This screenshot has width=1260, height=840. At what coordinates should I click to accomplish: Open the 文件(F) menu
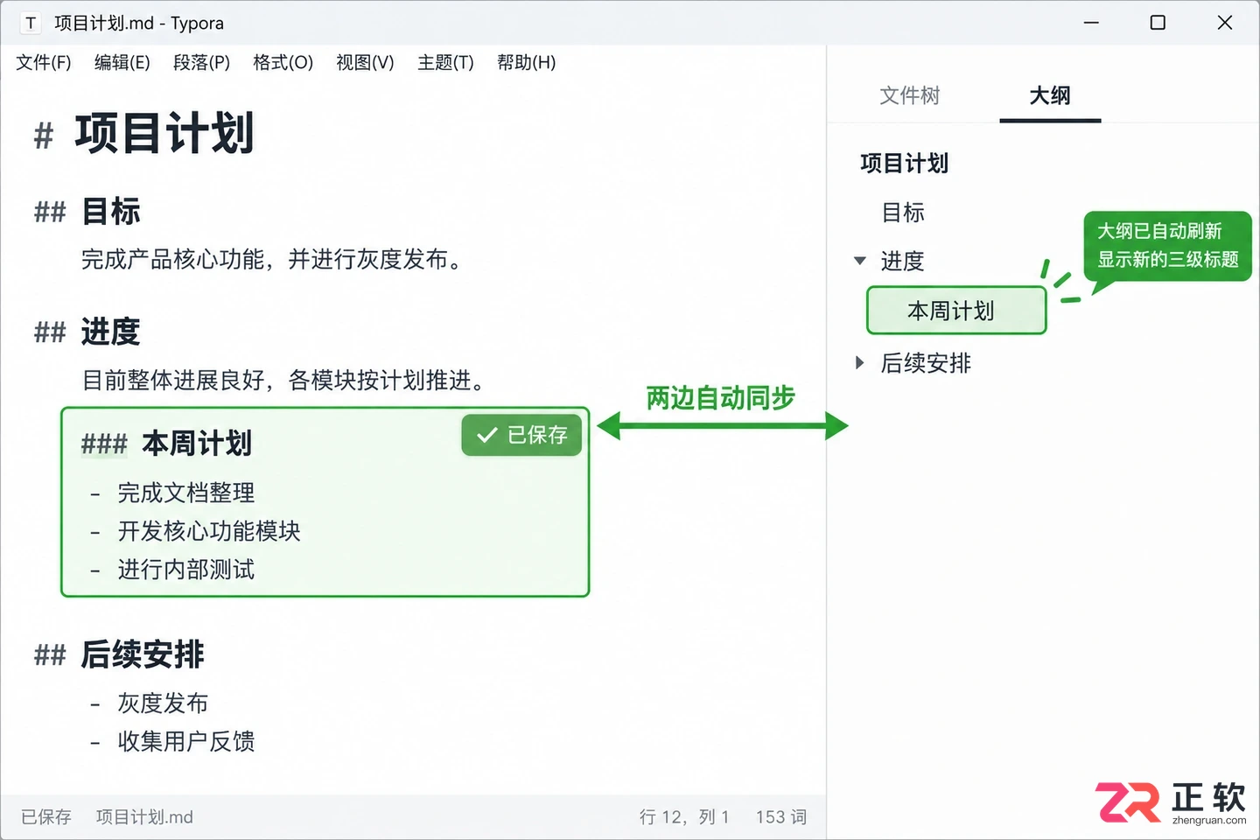[x=44, y=62]
